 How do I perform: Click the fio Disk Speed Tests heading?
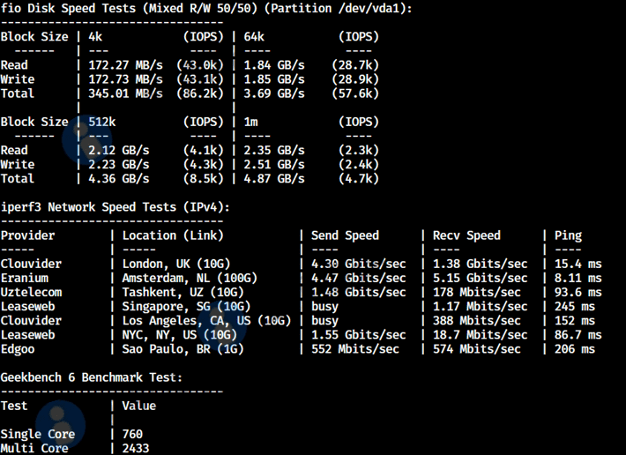[206, 8]
